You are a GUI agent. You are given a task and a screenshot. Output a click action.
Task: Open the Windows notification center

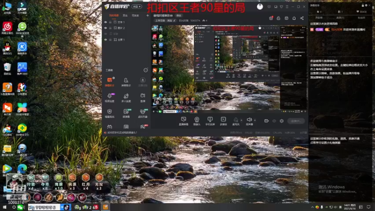(368, 207)
